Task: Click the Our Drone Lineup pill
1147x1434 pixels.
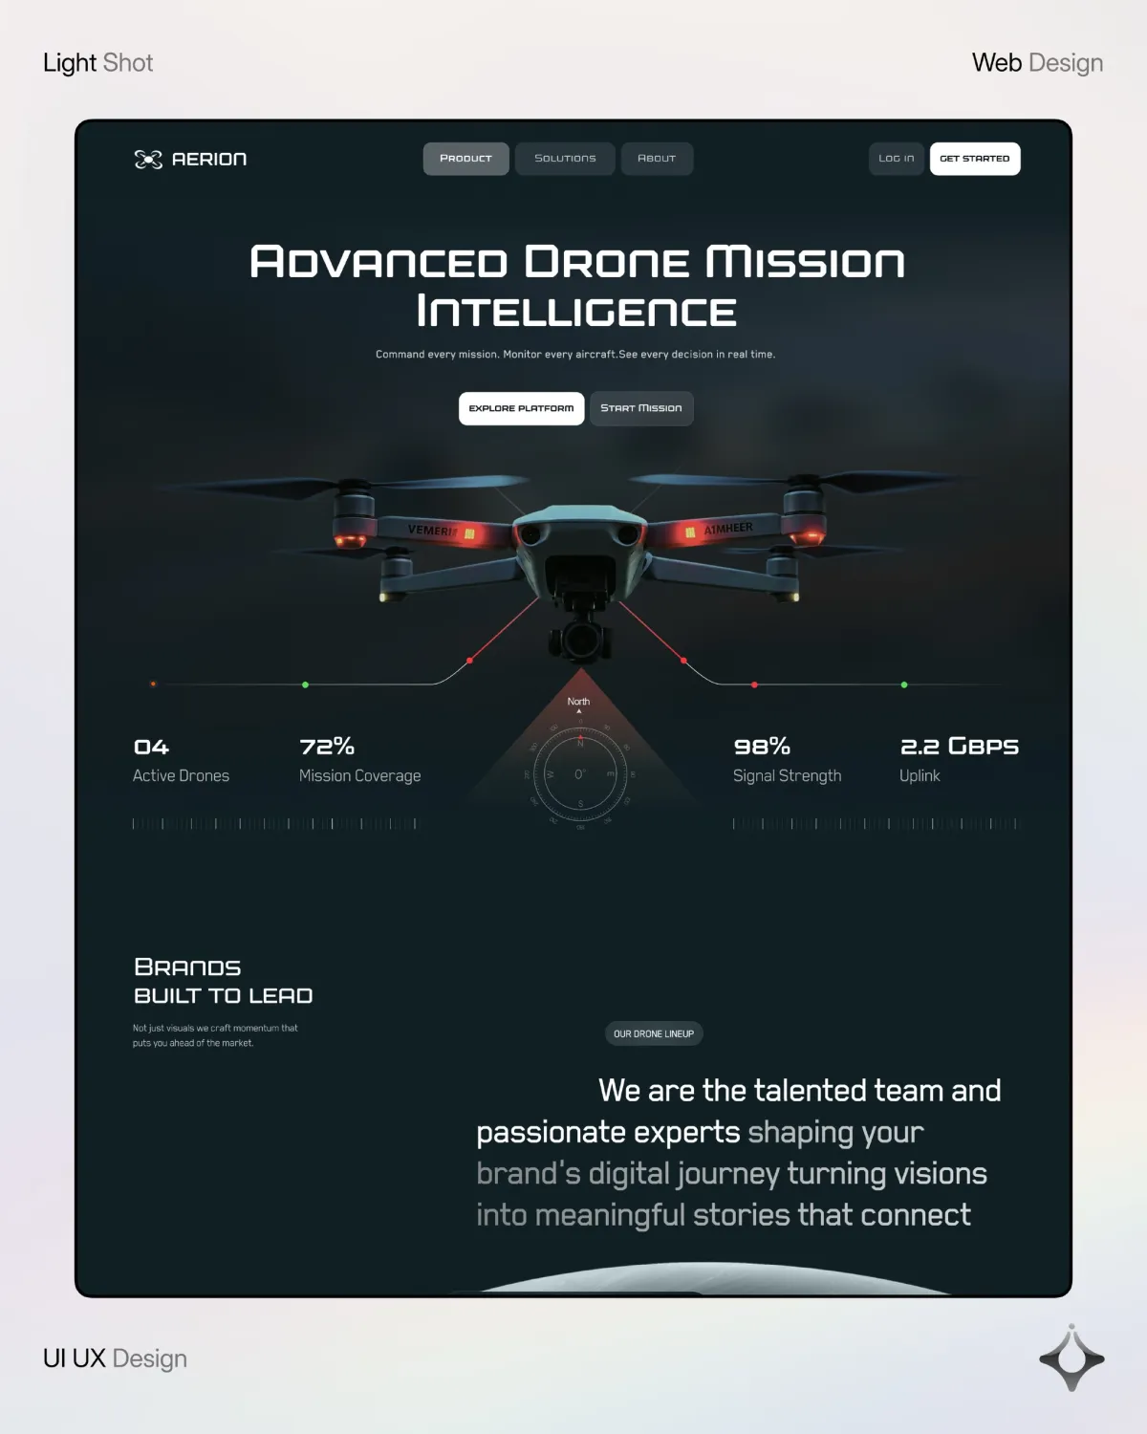Action: click(x=654, y=1033)
